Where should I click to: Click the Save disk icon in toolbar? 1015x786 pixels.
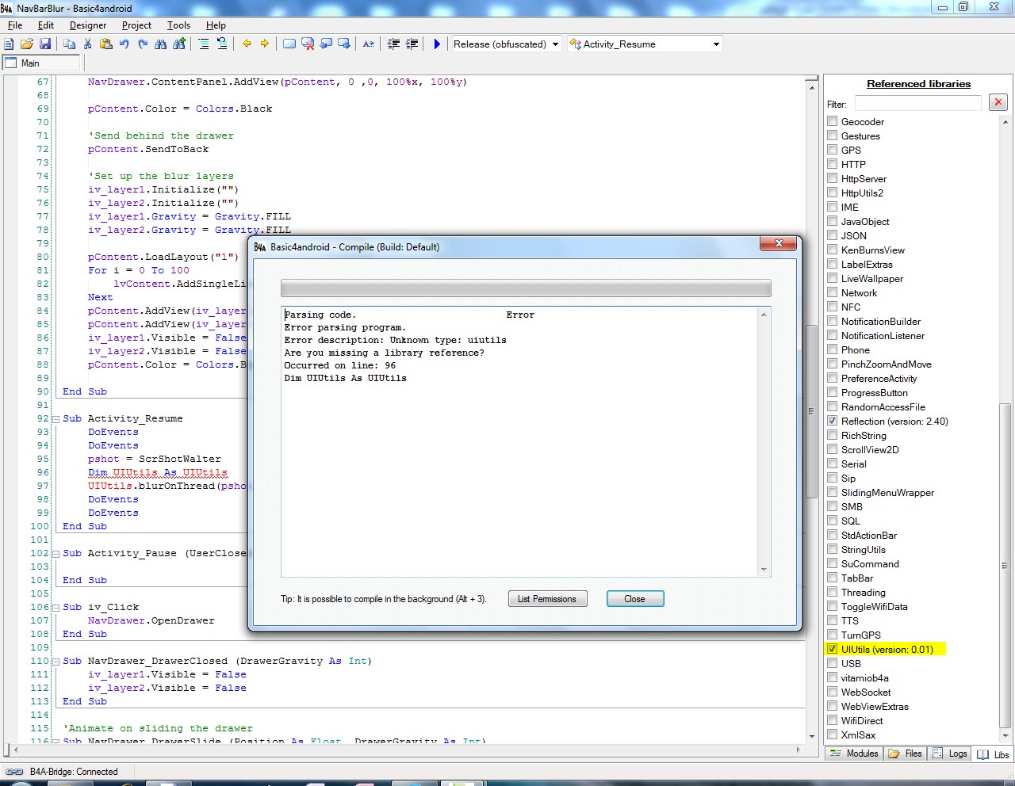(45, 44)
